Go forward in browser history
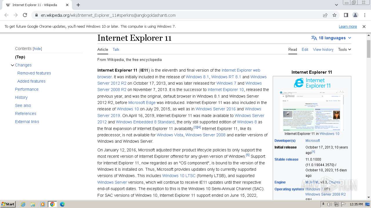Image resolution: width=371 pixels, height=208 pixels. (x=16, y=15)
